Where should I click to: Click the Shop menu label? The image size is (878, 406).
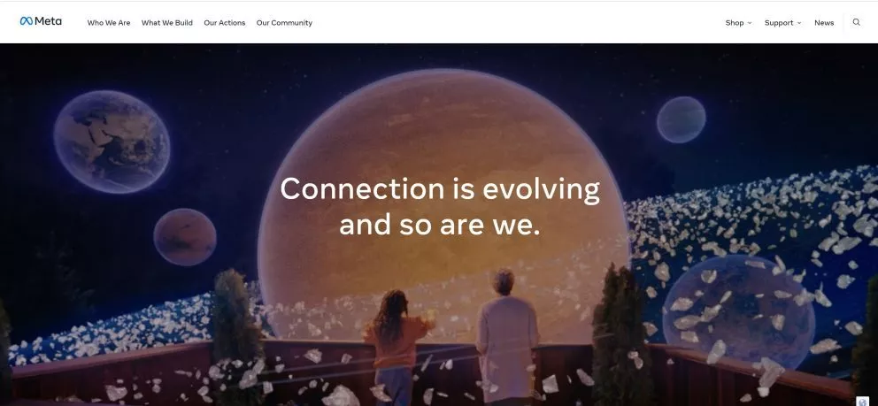(734, 23)
